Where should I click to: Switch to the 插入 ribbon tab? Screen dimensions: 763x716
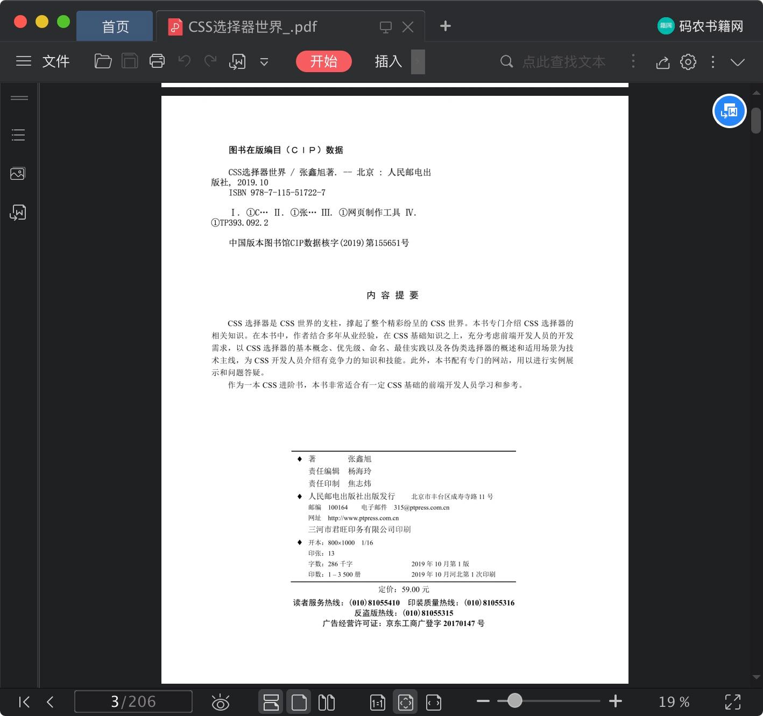click(387, 61)
